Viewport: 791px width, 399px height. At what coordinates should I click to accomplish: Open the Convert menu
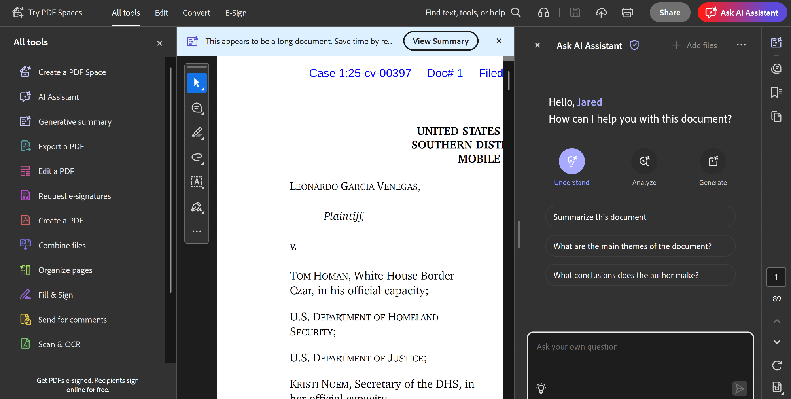click(196, 13)
